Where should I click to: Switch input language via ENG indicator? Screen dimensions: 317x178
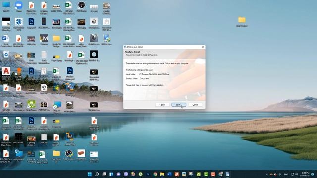286,174
